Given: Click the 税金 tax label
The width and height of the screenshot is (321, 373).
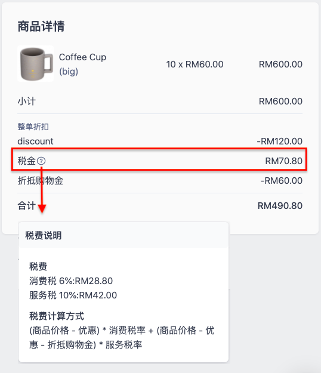Looking at the screenshot, I should click(x=27, y=161).
